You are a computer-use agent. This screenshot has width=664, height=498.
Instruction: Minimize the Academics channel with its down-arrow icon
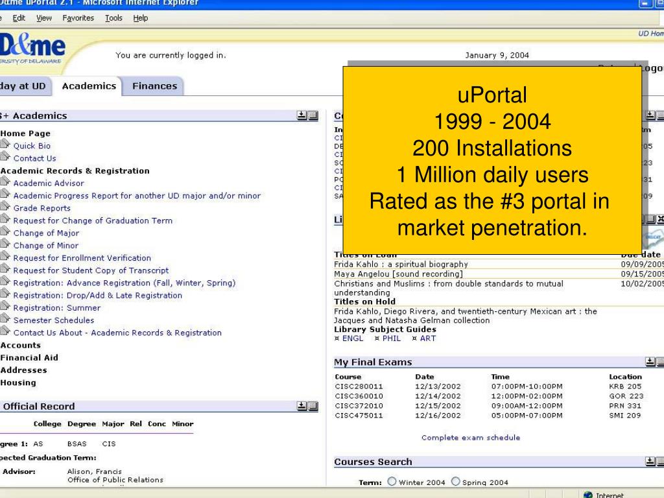[302, 115]
